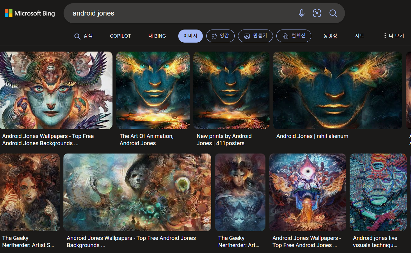Go to the 동영상 videos tab
Viewport: 411px width, 253px height.
pyautogui.click(x=330, y=36)
